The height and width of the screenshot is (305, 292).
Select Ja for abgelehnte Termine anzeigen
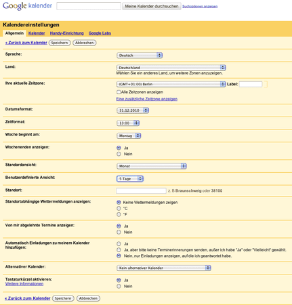[119, 226]
